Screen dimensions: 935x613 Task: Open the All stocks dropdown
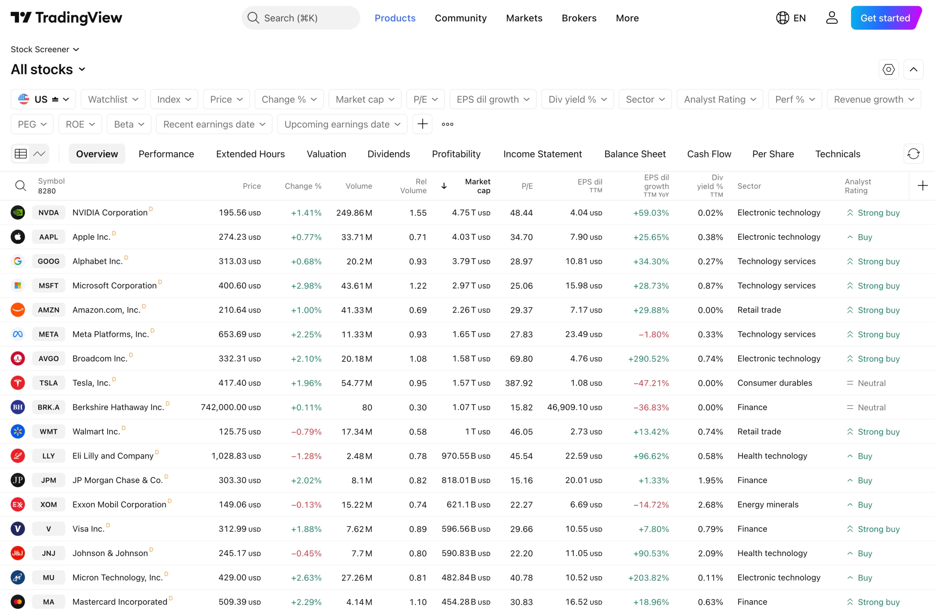coord(48,69)
